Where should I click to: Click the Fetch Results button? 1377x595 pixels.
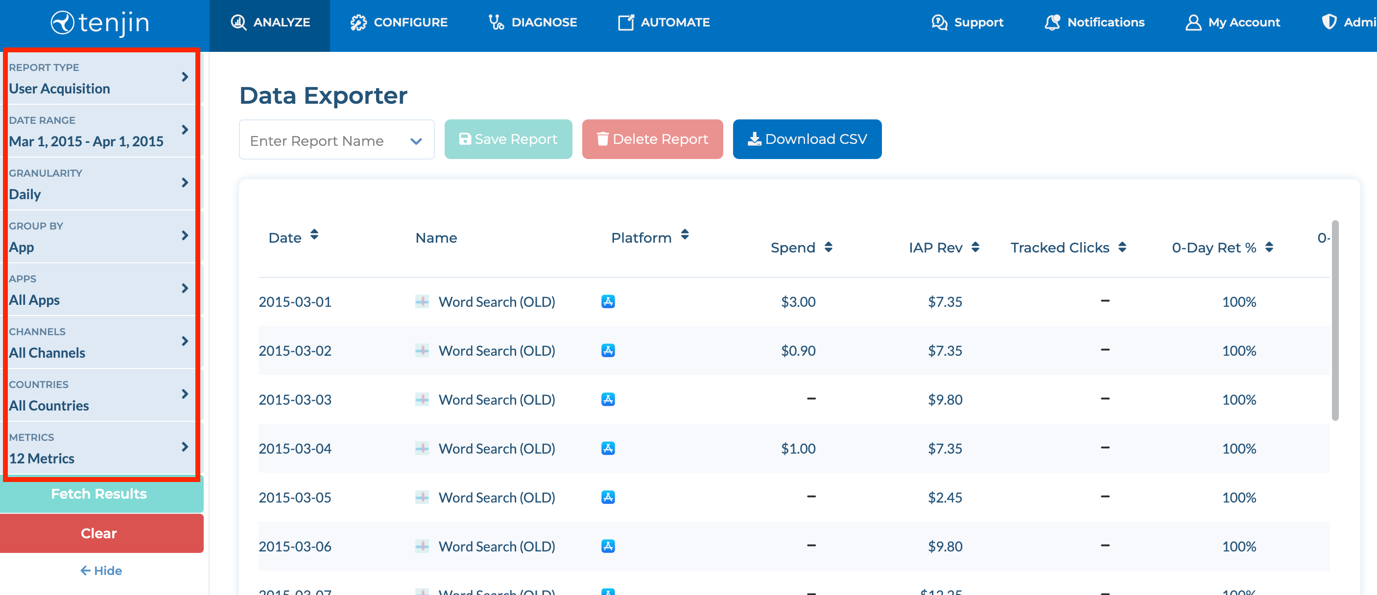click(100, 494)
